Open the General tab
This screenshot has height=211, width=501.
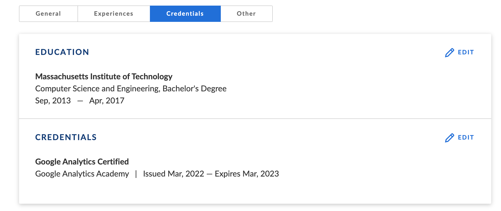click(x=48, y=14)
